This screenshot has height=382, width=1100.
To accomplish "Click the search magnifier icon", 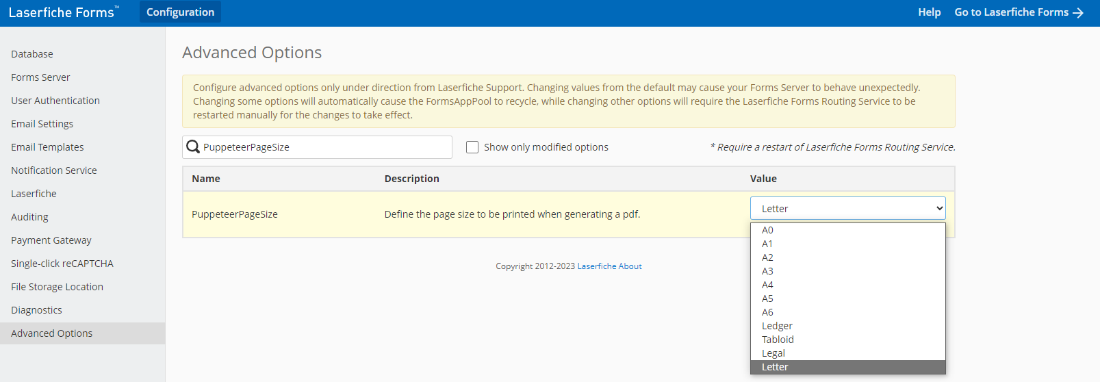I will click(193, 147).
